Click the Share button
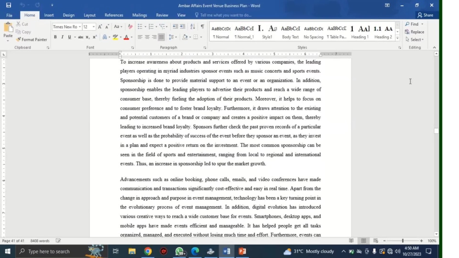Viewport: 459px width, 258px height. coord(425,15)
